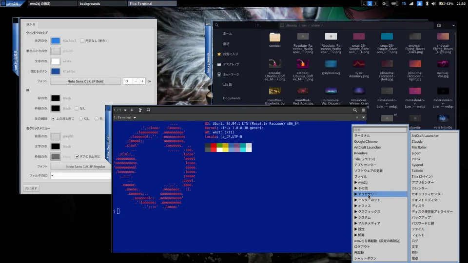This screenshot has height=263, width=468.
Task: Open お気に入り favorites in file sidebar
Action: [231, 54]
